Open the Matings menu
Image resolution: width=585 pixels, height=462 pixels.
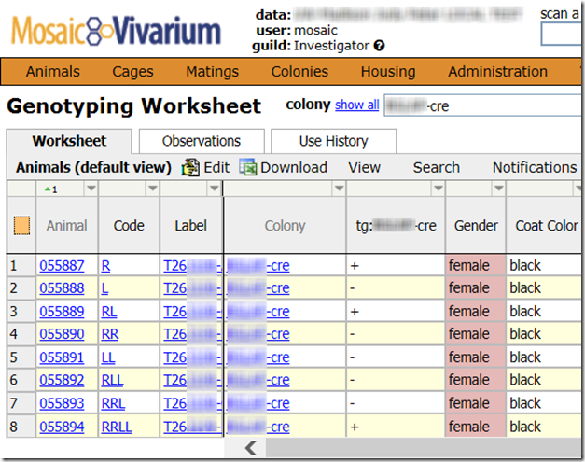(x=213, y=72)
